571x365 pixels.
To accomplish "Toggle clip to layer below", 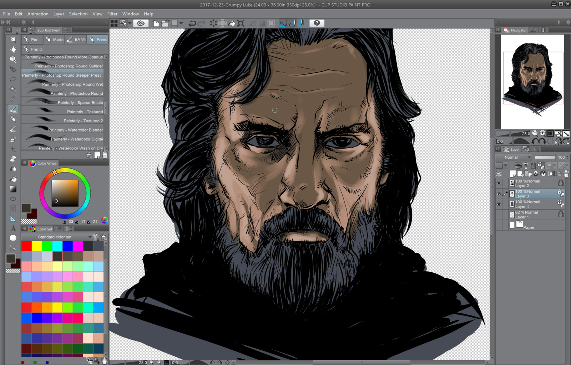I will click(x=518, y=165).
